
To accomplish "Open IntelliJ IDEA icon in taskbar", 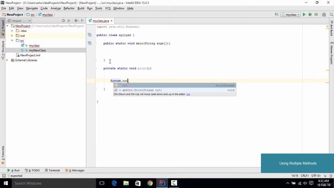I will click(162, 183).
